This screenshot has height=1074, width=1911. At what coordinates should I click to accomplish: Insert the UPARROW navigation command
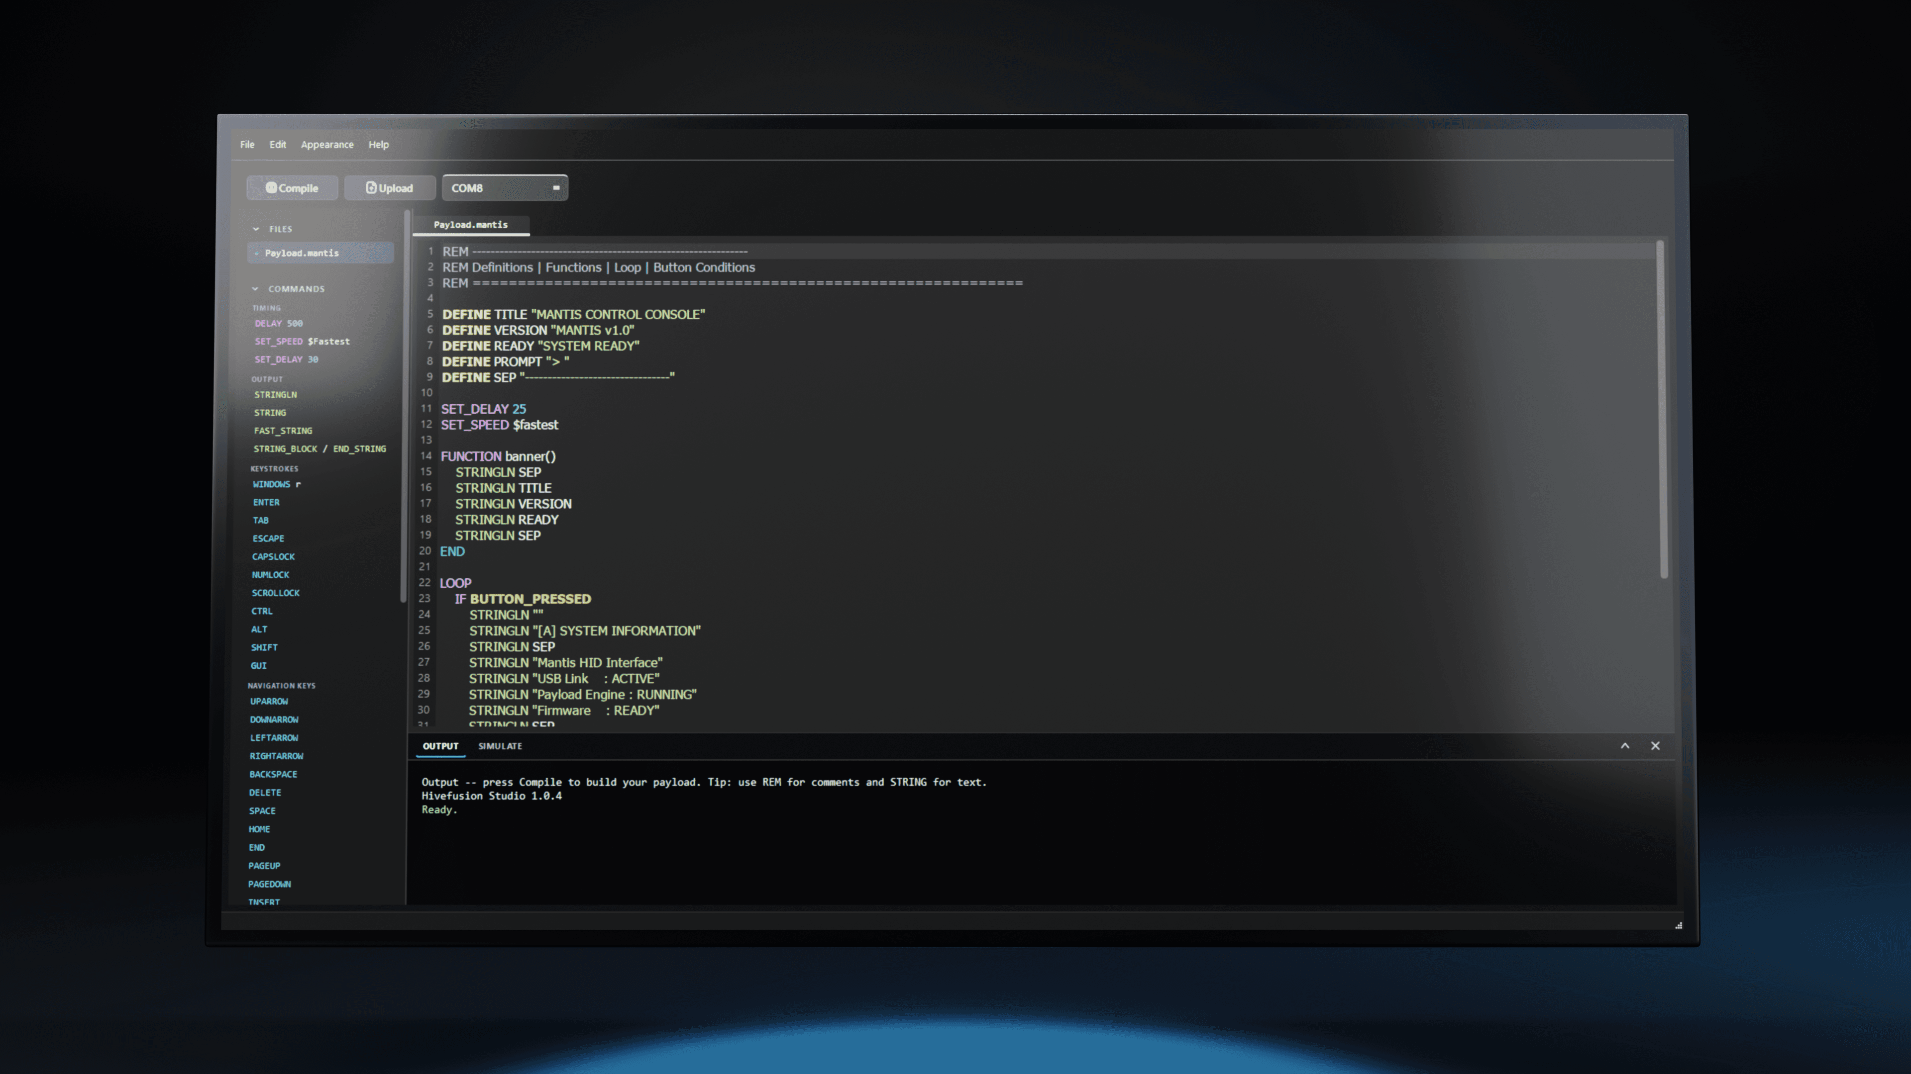coord(269,701)
